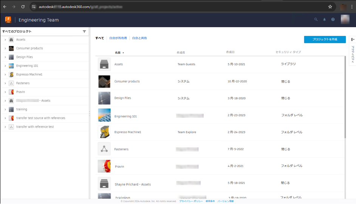Expand Design Files node in tree
356x204 pixels.
coord(5,57)
